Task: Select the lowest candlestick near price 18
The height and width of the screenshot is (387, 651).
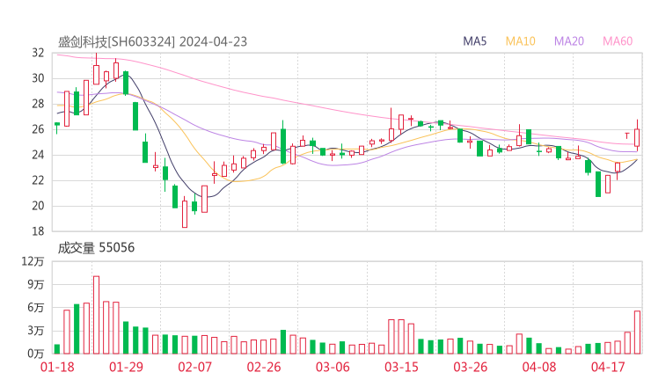Action: click(x=185, y=213)
